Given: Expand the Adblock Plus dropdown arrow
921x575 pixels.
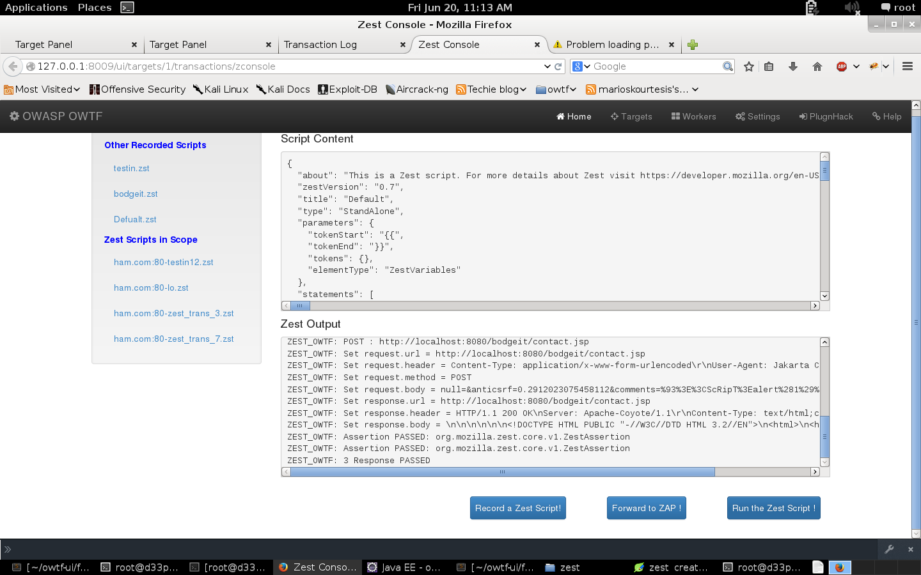Looking at the screenshot, I should (x=856, y=66).
